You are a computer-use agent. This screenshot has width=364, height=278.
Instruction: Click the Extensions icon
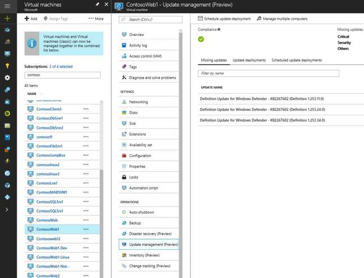pyautogui.click(x=124, y=134)
